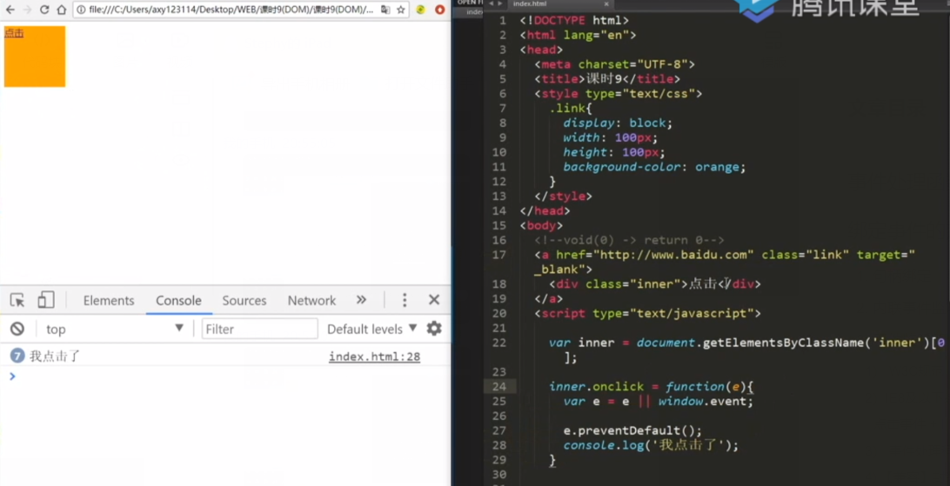The width and height of the screenshot is (950, 486).
Task: Open the Default levels dropdown
Action: (x=372, y=329)
